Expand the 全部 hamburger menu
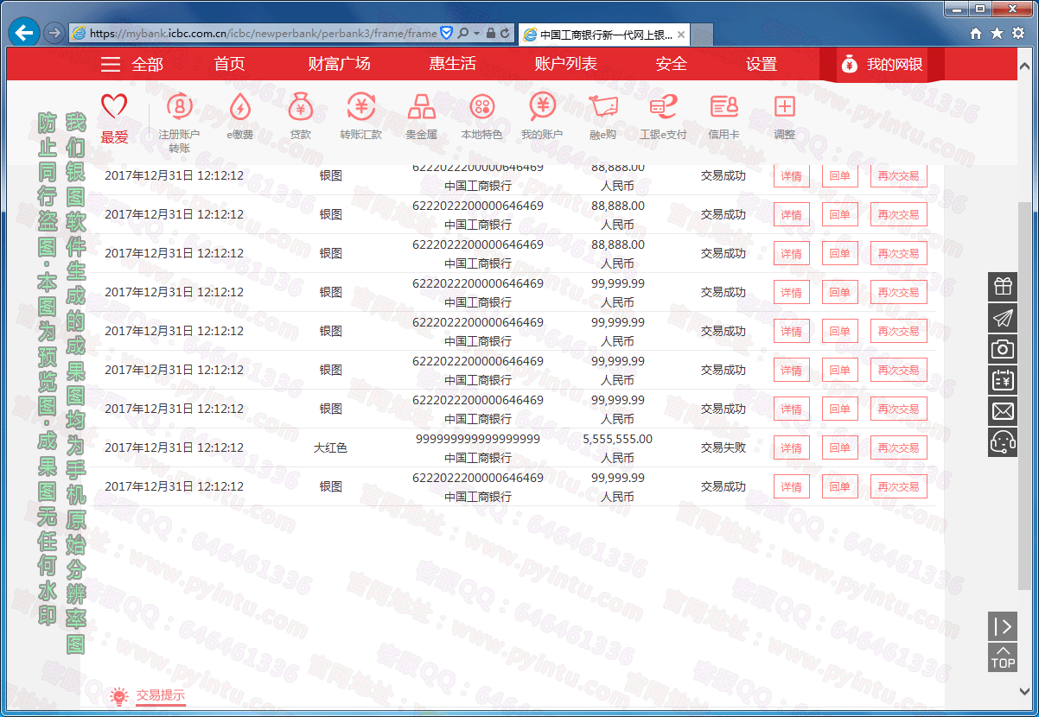 [132, 64]
